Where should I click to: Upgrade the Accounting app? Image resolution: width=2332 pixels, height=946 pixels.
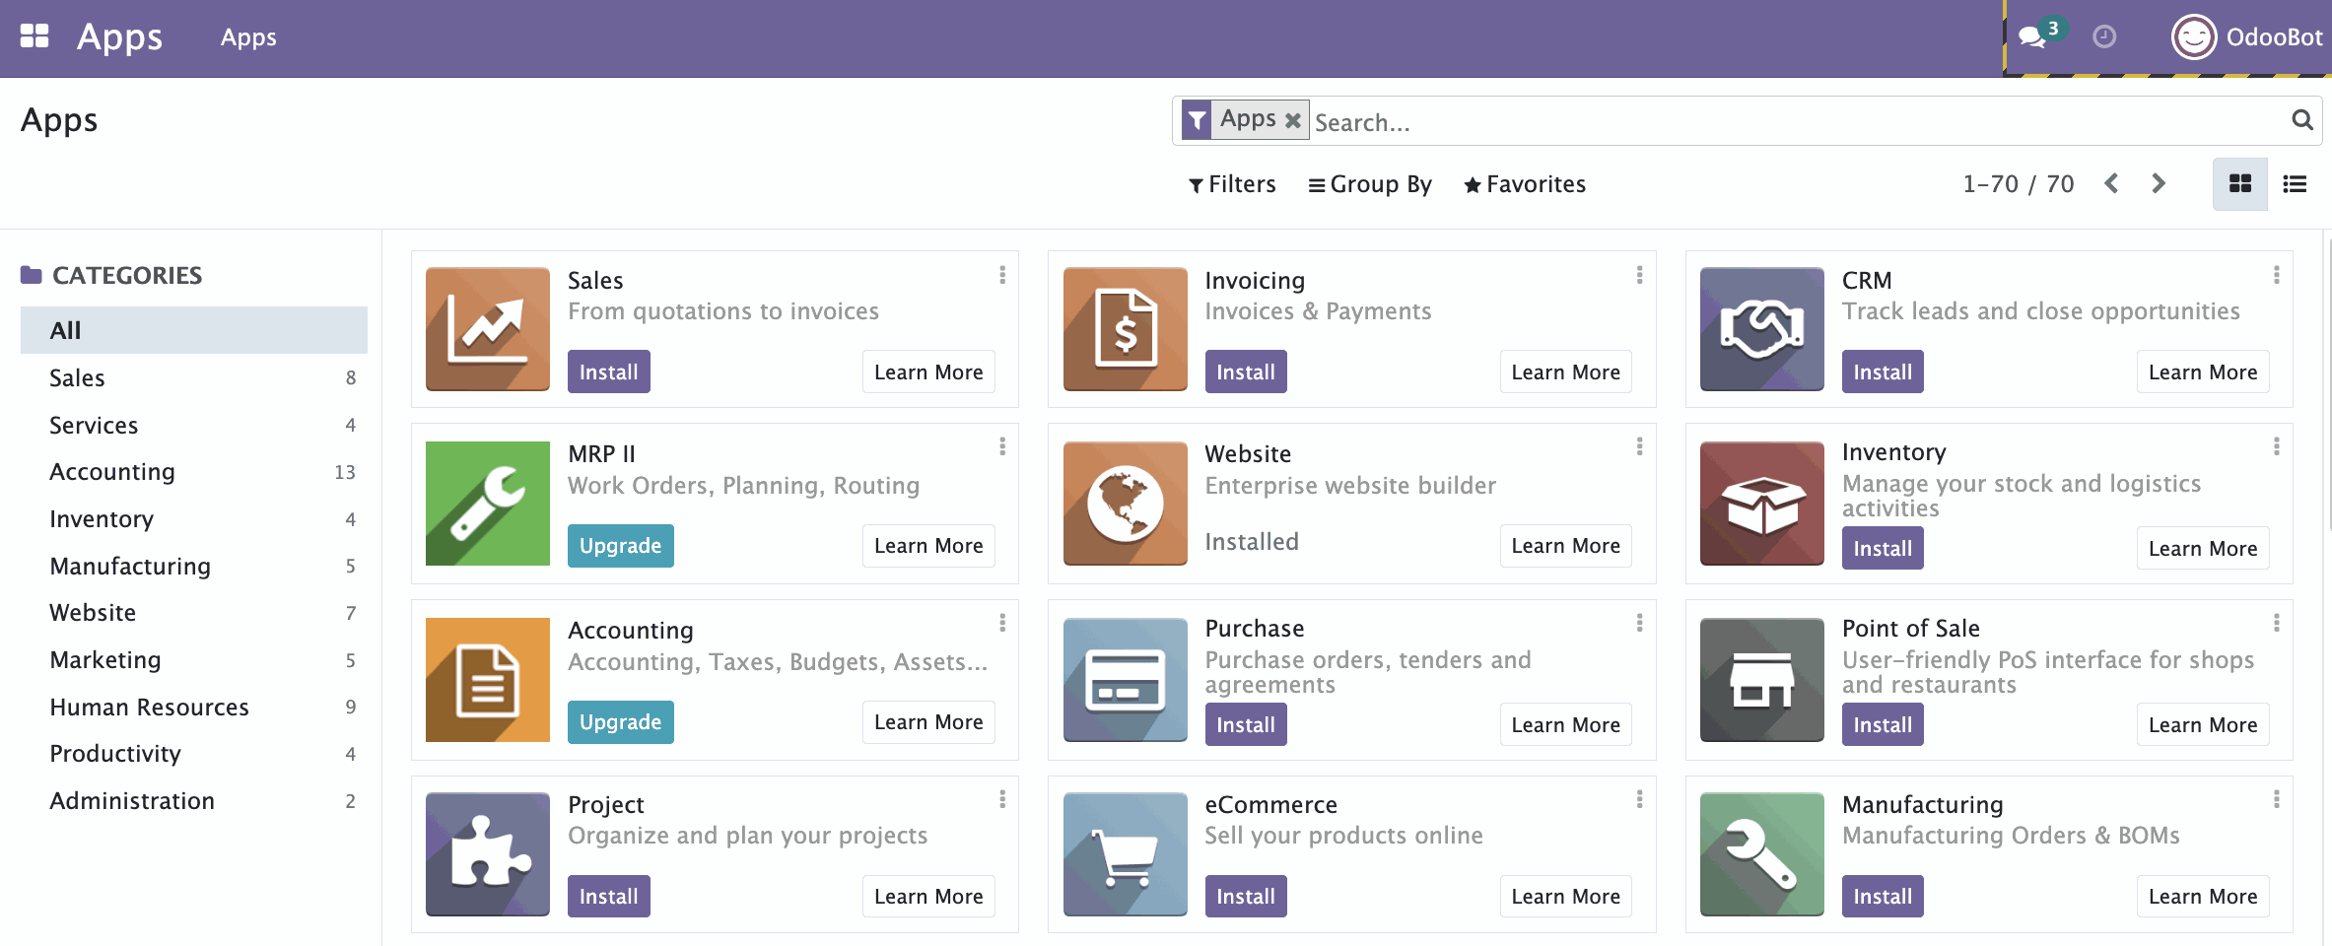point(620,722)
